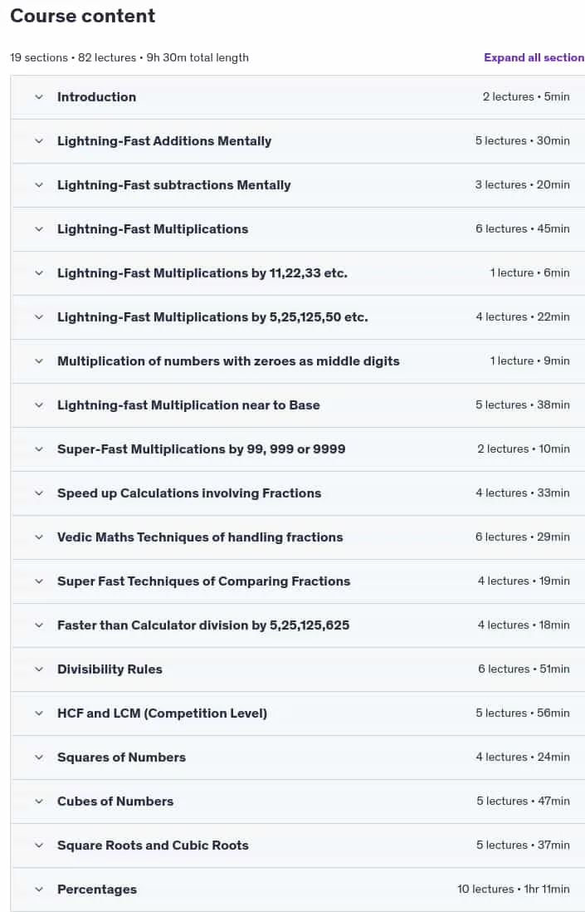The width and height of the screenshot is (585, 912).
Task: Click chevron beside Squares of Numbers
Action: (x=39, y=758)
